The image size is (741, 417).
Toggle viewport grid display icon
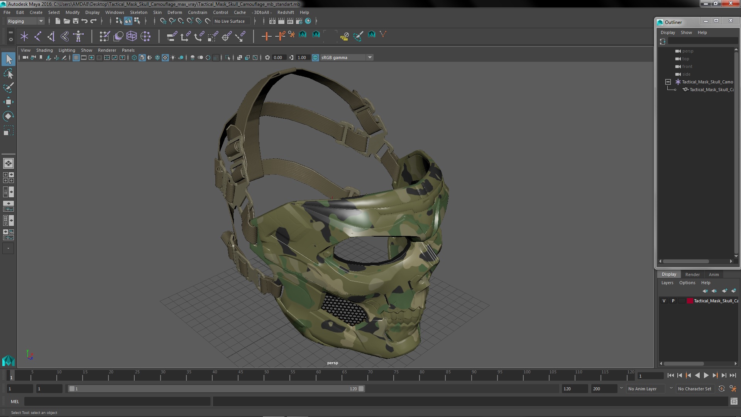coord(76,58)
